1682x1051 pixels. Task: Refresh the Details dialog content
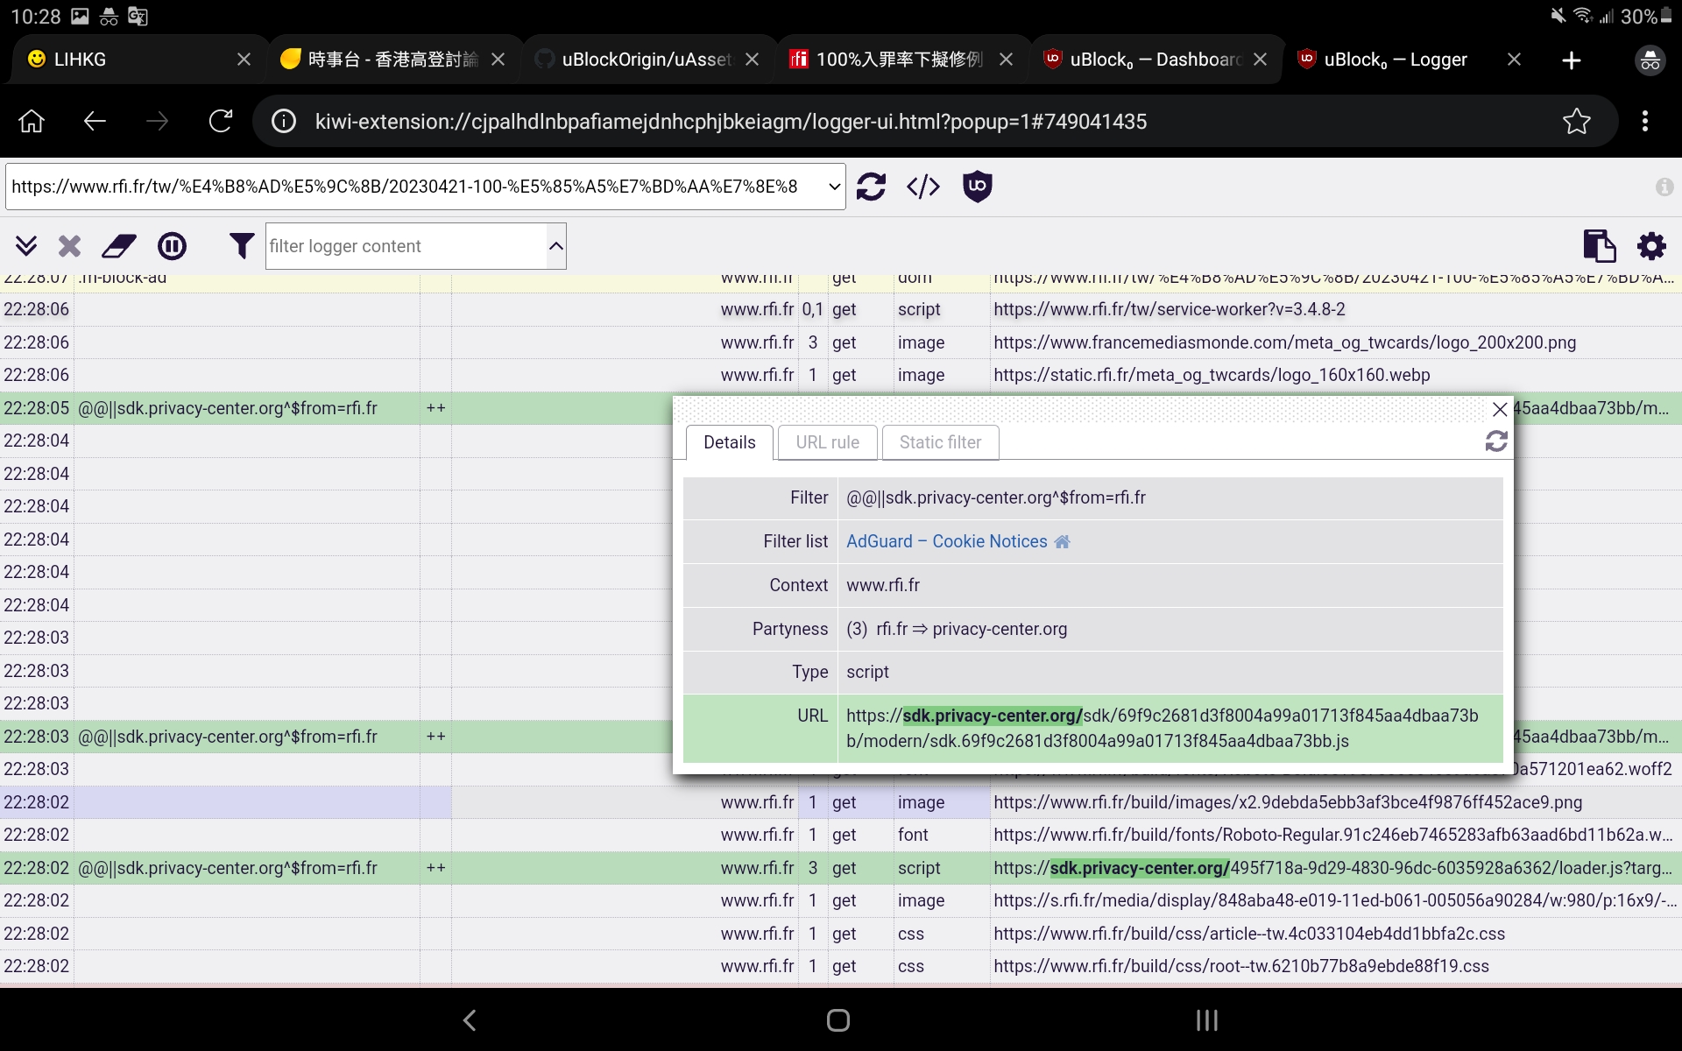point(1496,441)
